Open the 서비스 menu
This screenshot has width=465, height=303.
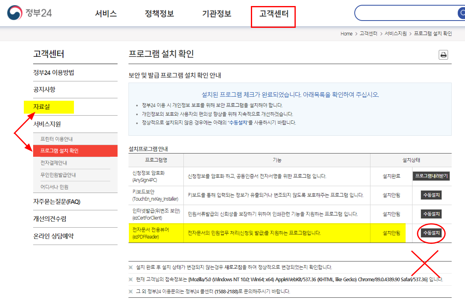106,14
